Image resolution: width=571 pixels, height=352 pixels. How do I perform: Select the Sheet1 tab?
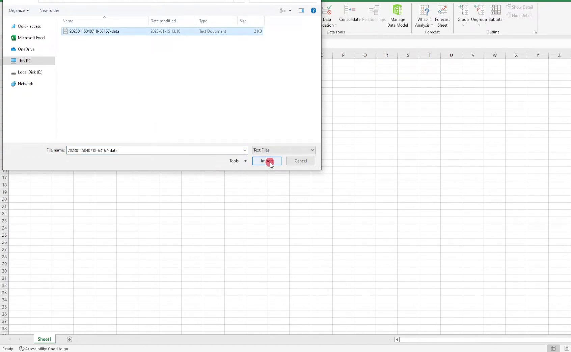click(44, 339)
